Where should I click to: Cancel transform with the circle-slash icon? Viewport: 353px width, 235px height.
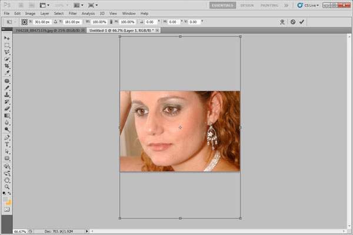pos(292,22)
